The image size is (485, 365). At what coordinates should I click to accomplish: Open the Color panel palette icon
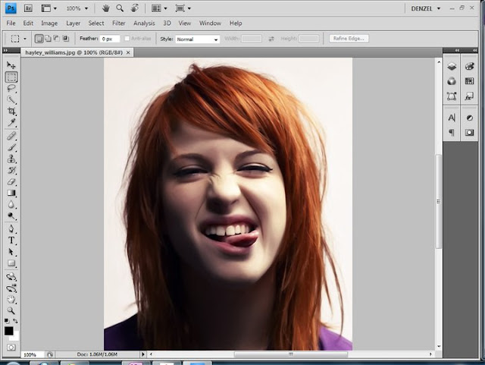point(469,66)
